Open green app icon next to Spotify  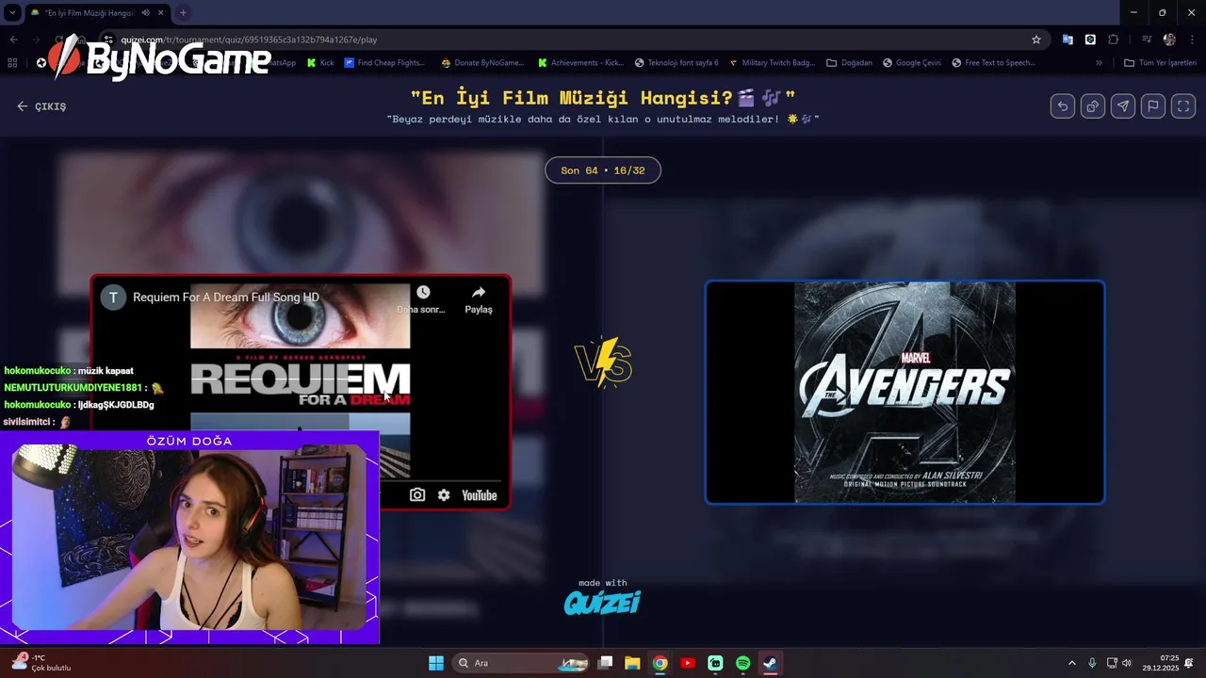[x=715, y=663]
